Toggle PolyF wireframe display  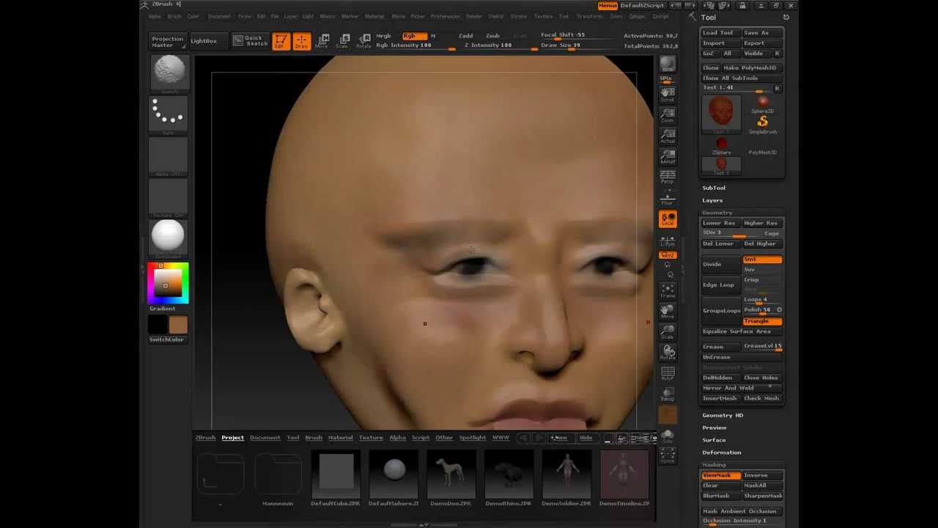click(x=668, y=373)
